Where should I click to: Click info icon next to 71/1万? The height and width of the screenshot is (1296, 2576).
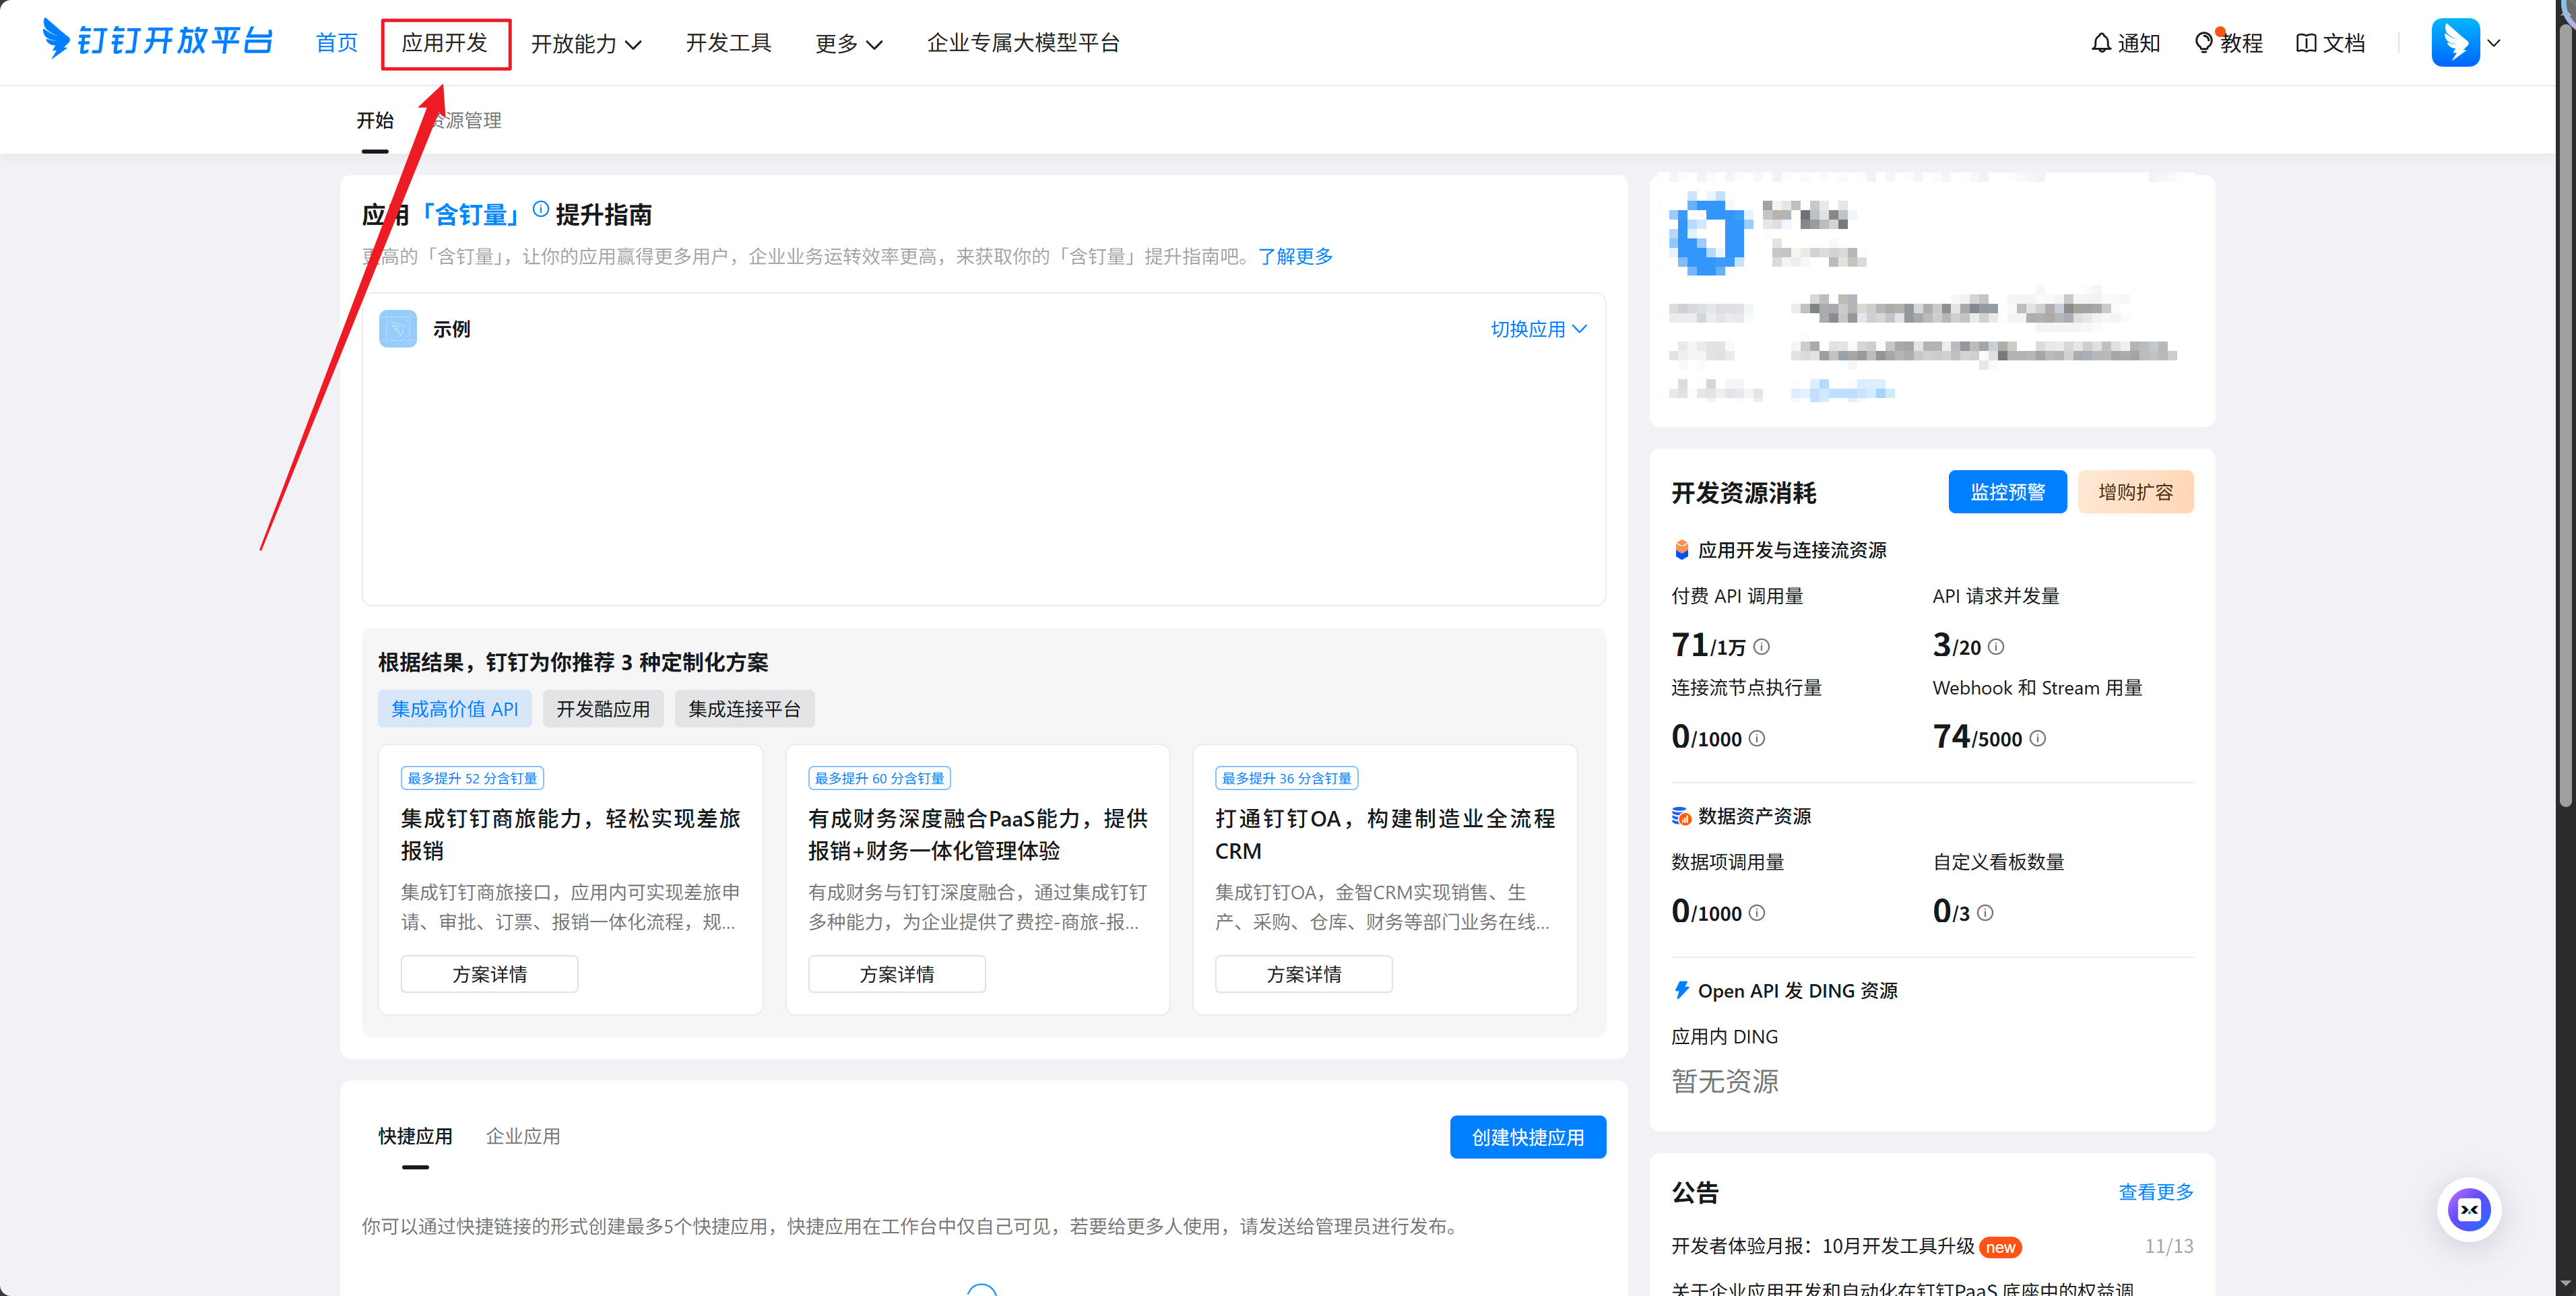coord(1762,647)
